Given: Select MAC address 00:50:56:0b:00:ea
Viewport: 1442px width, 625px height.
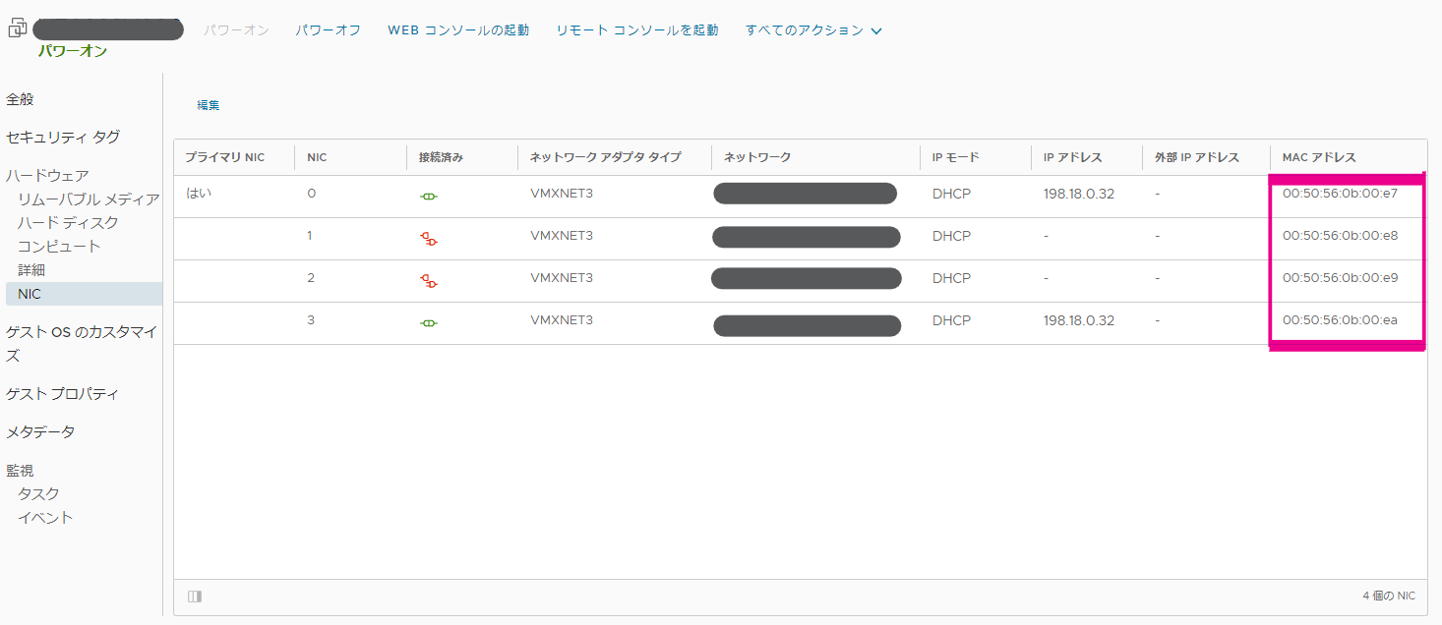Looking at the screenshot, I should coord(1340,320).
